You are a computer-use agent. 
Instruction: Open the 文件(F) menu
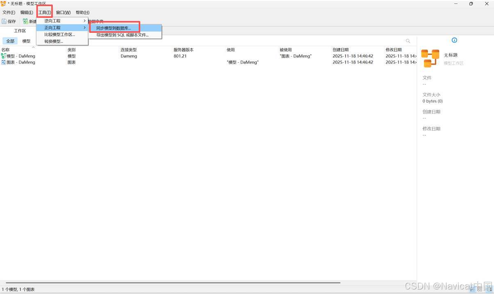tap(9, 13)
